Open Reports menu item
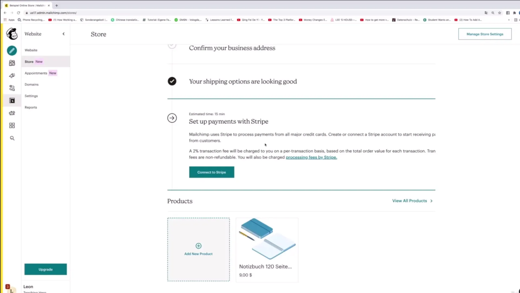The image size is (520, 293). point(31,107)
